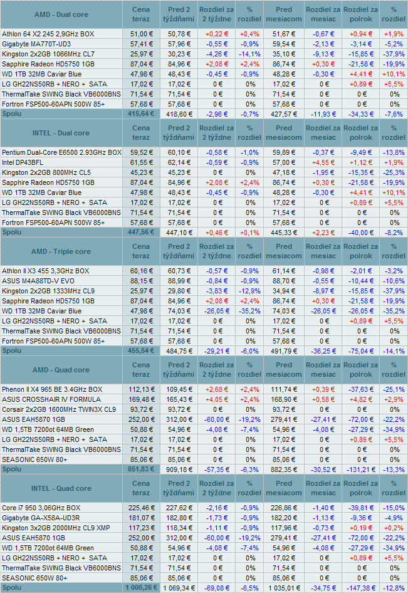Click the "-40,00 €" half-year total difference
This screenshot has width=408, height=593.
coord(361,232)
